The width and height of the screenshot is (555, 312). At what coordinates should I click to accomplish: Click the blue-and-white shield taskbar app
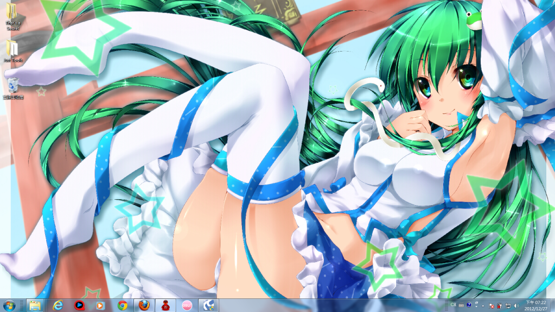(208, 305)
